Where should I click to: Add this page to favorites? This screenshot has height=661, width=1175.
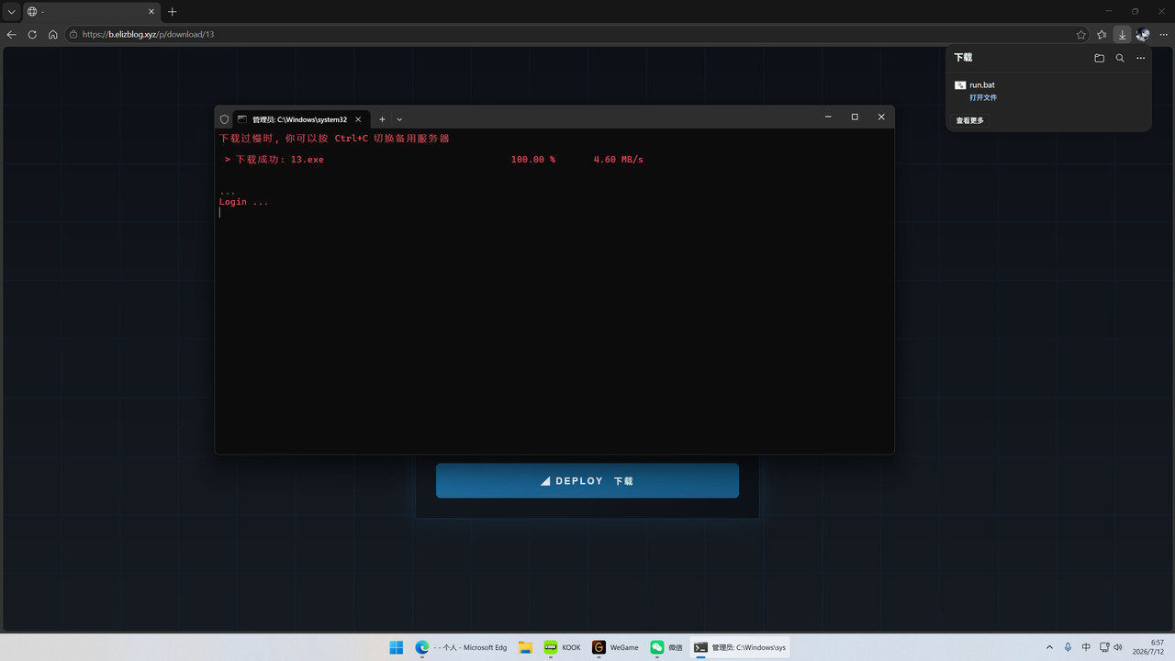[x=1081, y=34]
